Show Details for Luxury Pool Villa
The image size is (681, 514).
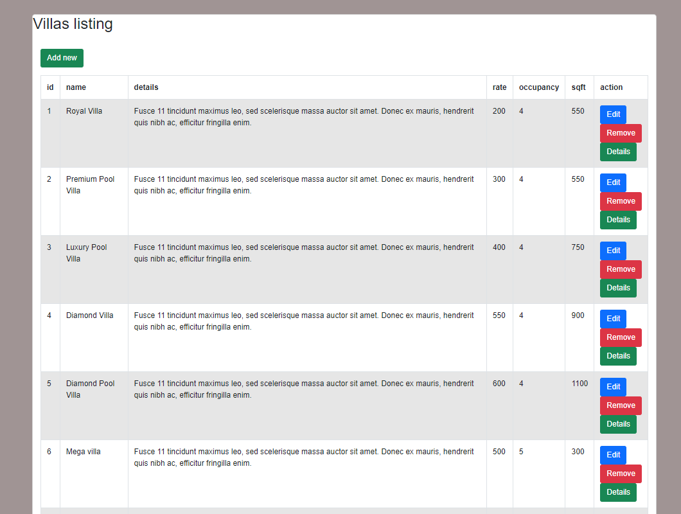point(618,288)
